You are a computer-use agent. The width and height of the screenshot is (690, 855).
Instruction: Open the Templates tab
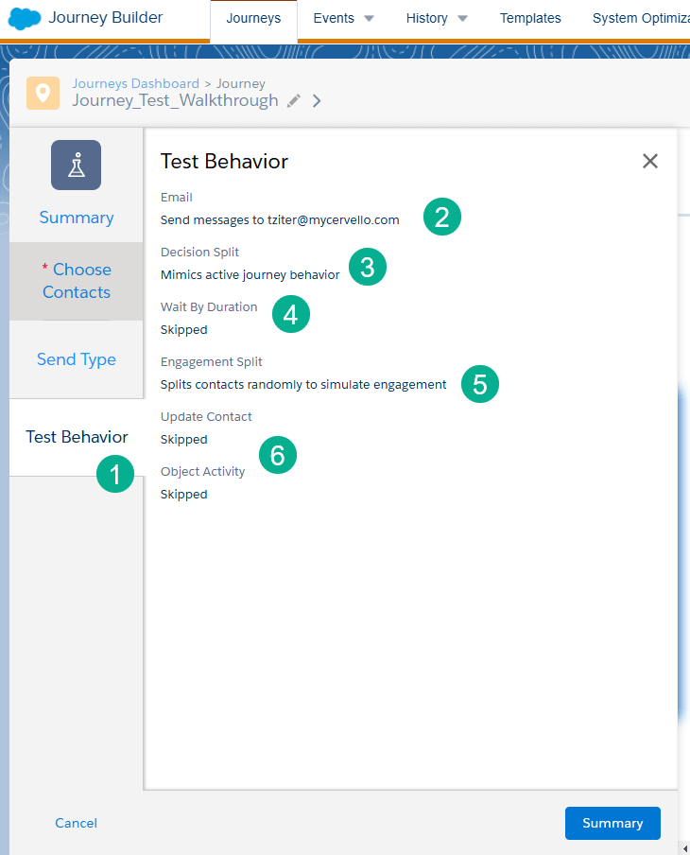(530, 18)
